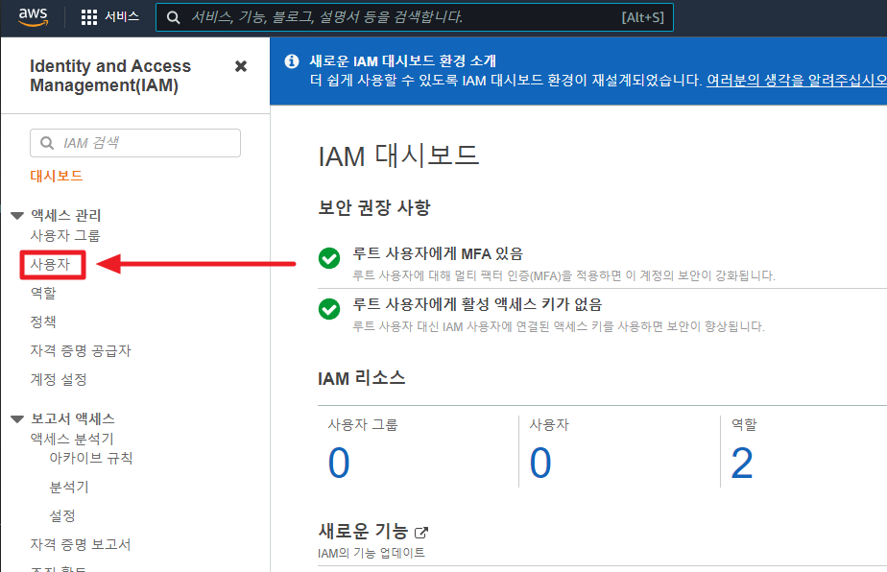Focus the IAM 검색 input box
Screen dimensions: 887x572
pos(135,143)
